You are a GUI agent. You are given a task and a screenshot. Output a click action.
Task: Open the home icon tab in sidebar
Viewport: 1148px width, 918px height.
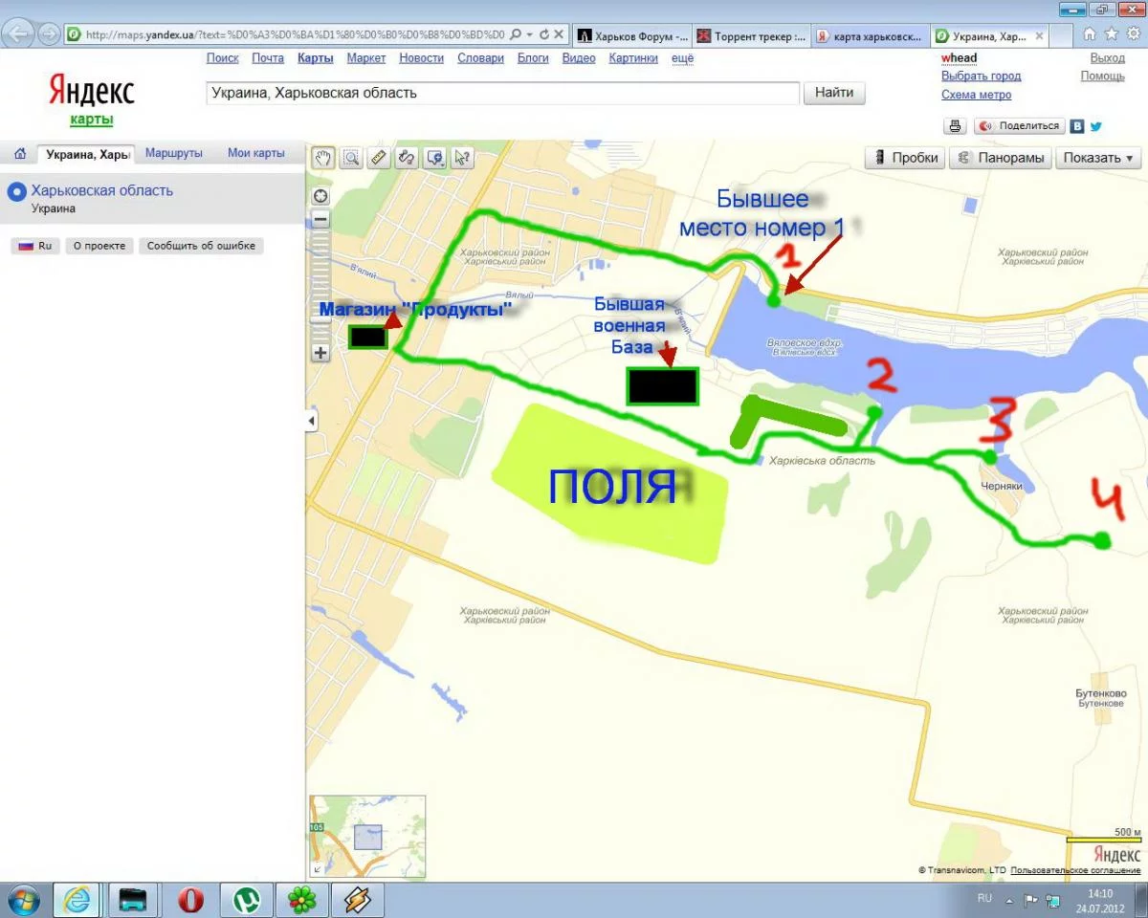20,154
